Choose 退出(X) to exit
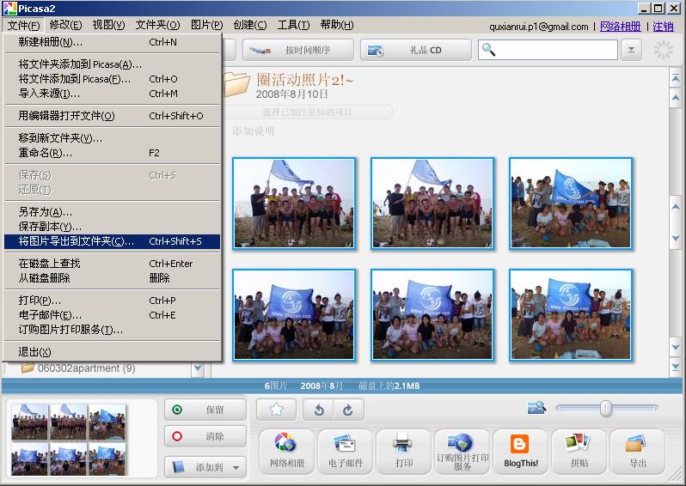686x486 pixels. (112, 352)
